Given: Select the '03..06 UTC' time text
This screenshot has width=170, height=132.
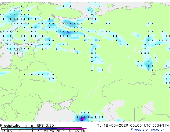Looking at the screenshot, I should (140, 126).
